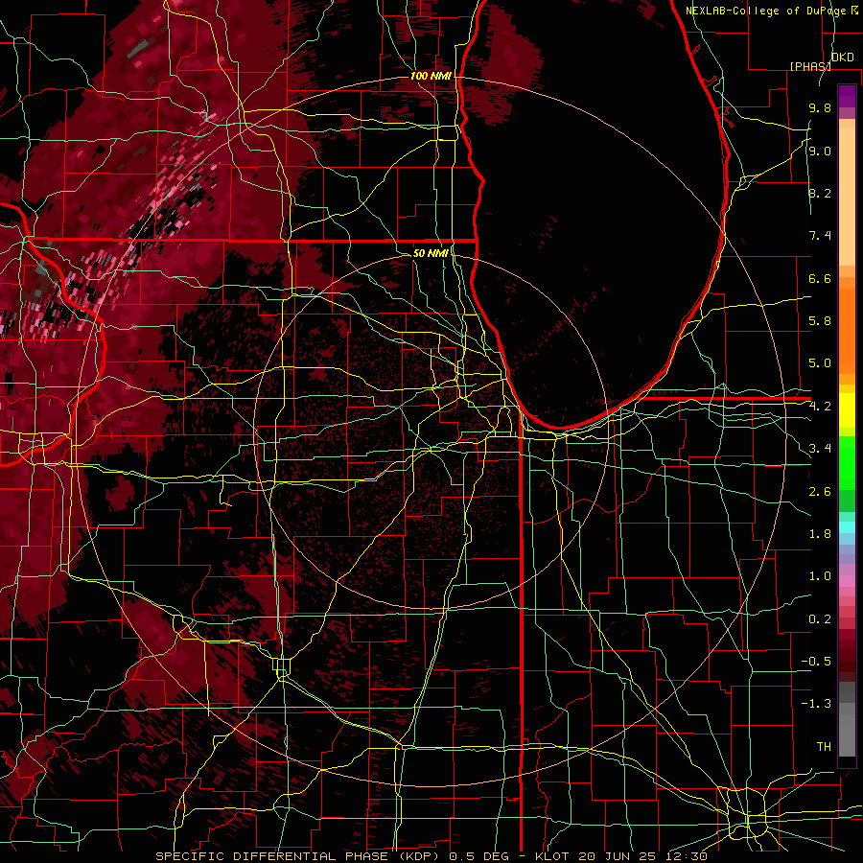Click the TH label on the scale
863x863 pixels.
(x=824, y=747)
